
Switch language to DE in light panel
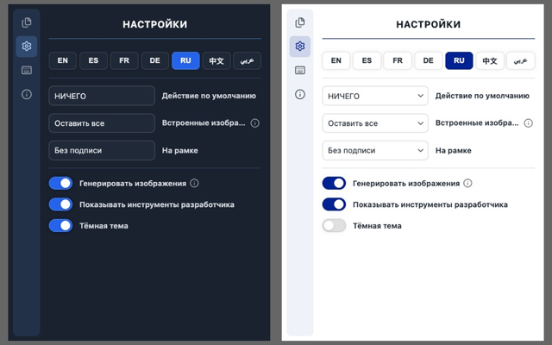click(428, 60)
